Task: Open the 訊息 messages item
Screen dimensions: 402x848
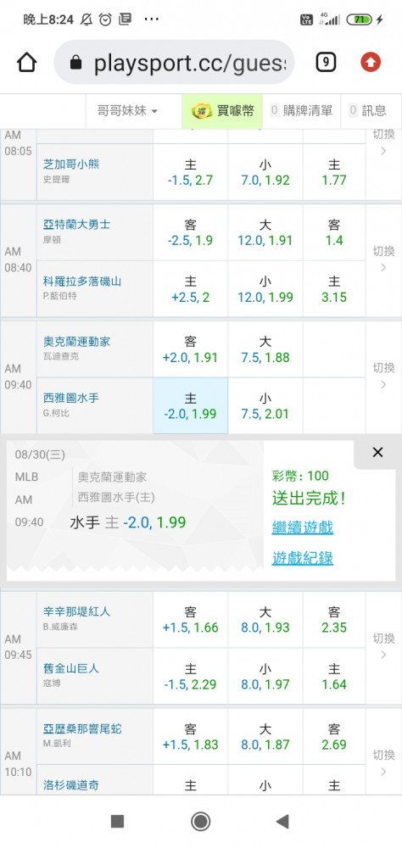Action: (x=368, y=111)
